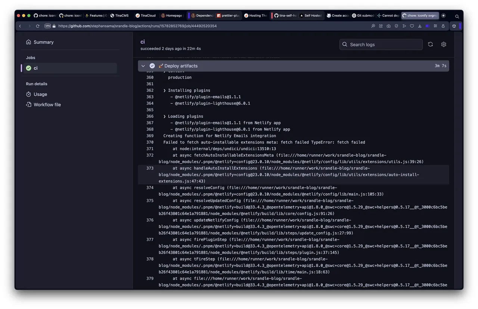The width and height of the screenshot is (478, 309).
Task: Switch to the prettier-plug tab
Action: (229, 16)
